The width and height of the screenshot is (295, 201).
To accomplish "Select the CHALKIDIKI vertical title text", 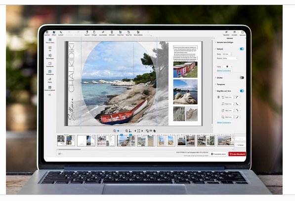I will point(72,67).
